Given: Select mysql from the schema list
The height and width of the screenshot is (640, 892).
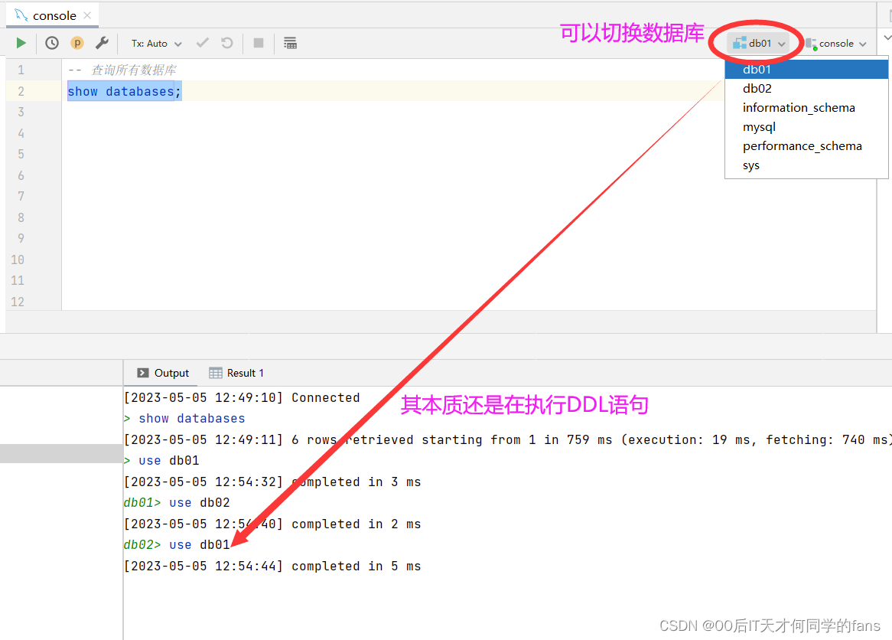Looking at the screenshot, I should tap(759, 127).
